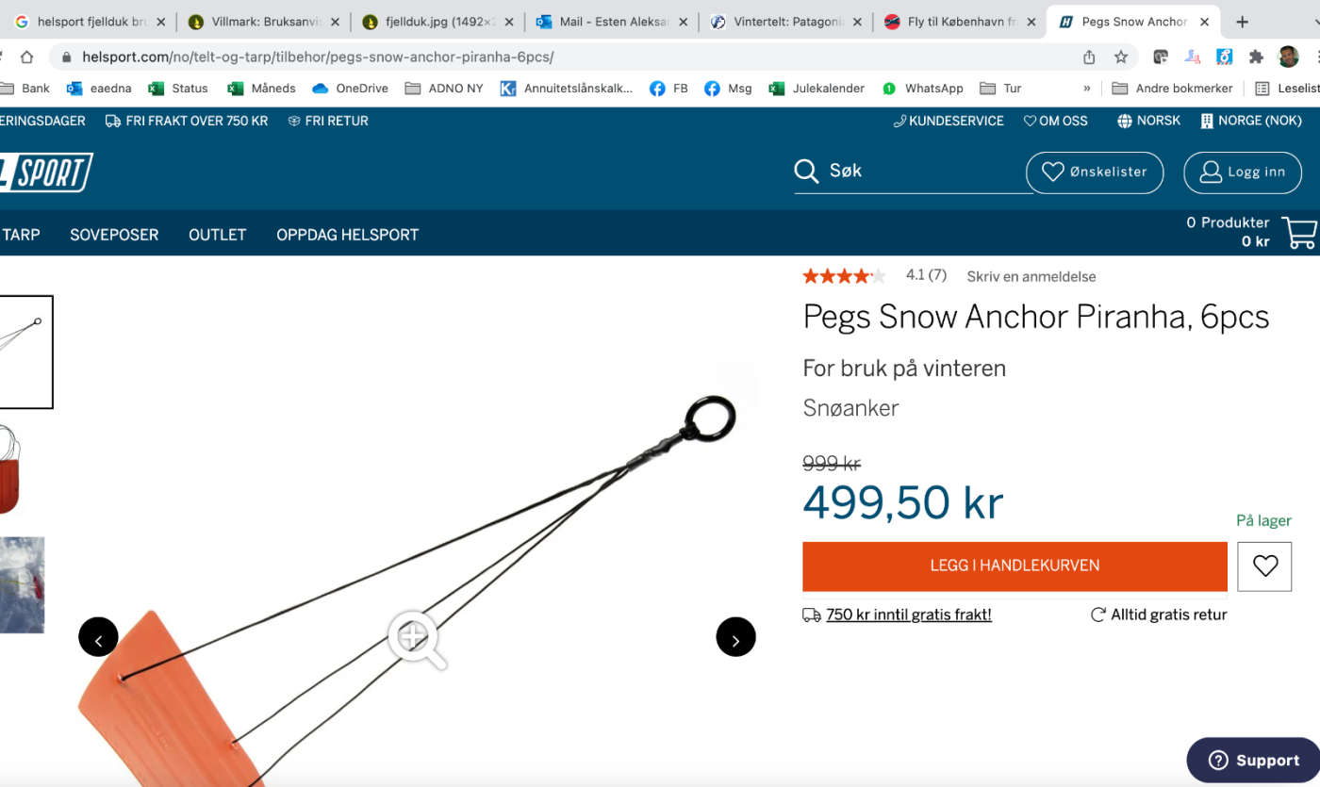Open the shopping cart icon
The width and height of the screenshot is (1320, 787).
[1298, 231]
